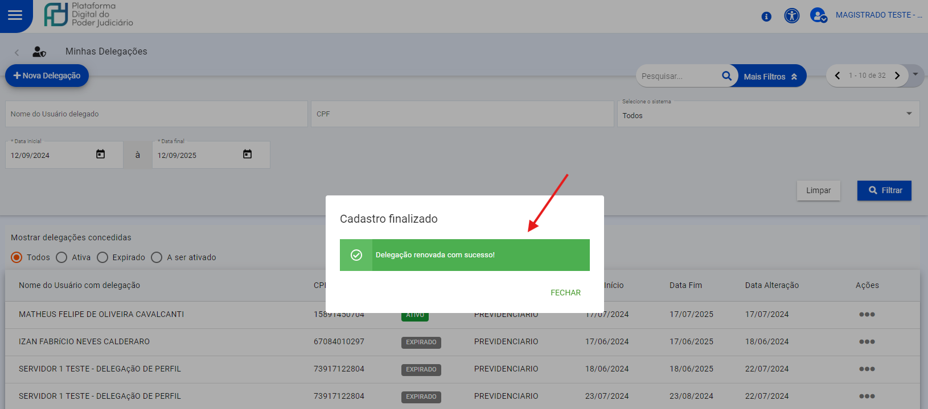The width and height of the screenshot is (928, 409).
Task: Close the dialog with FECHAR
Action: (565, 293)
